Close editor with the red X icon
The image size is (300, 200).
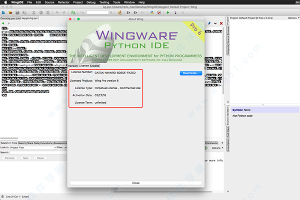221,24
